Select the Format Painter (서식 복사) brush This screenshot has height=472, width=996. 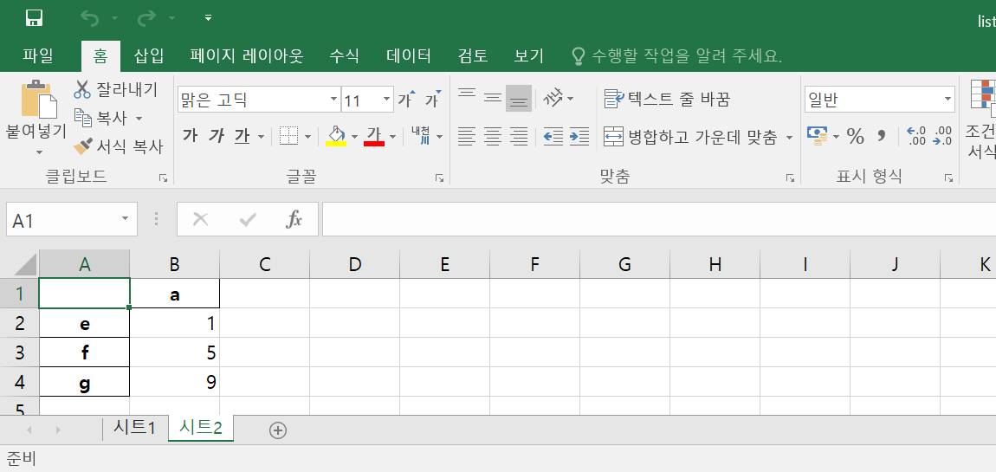pyautogui.click(x=83, y=146)
